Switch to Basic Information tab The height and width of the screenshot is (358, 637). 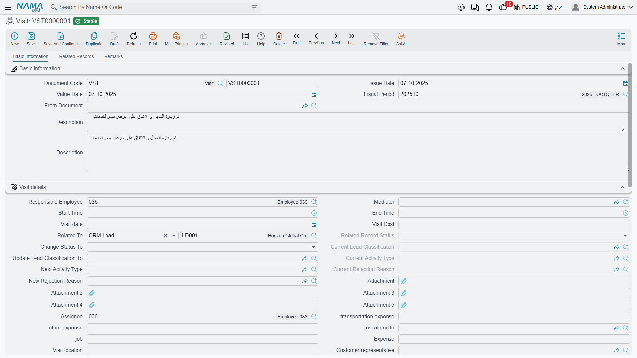[31, 57]
